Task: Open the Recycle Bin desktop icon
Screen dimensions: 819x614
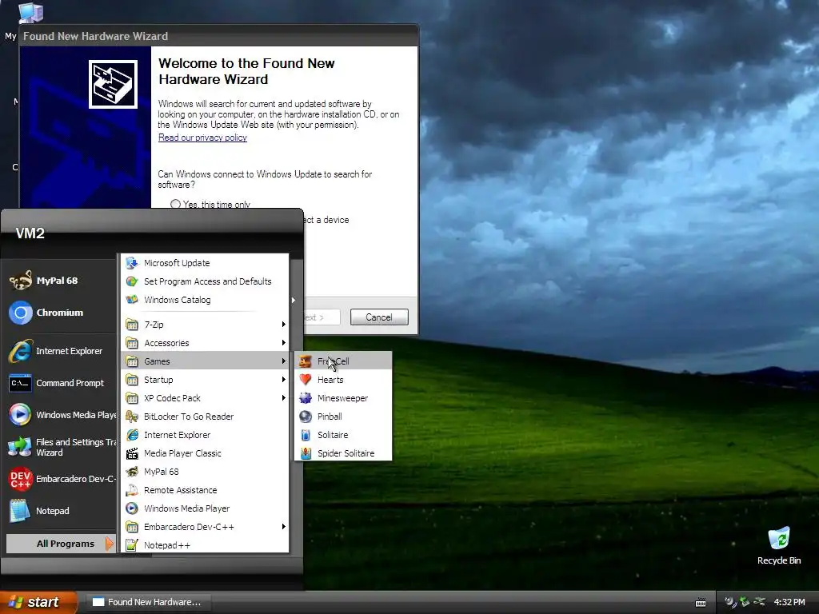Action: (x=779, y=545)
